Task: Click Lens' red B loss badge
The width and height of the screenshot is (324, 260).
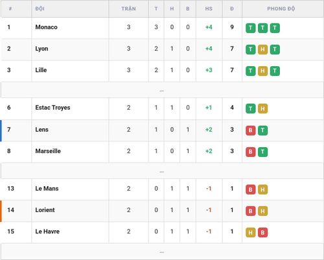Action: tap(251, 130)
